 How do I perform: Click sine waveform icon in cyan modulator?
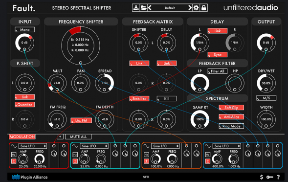coord(75,146)
